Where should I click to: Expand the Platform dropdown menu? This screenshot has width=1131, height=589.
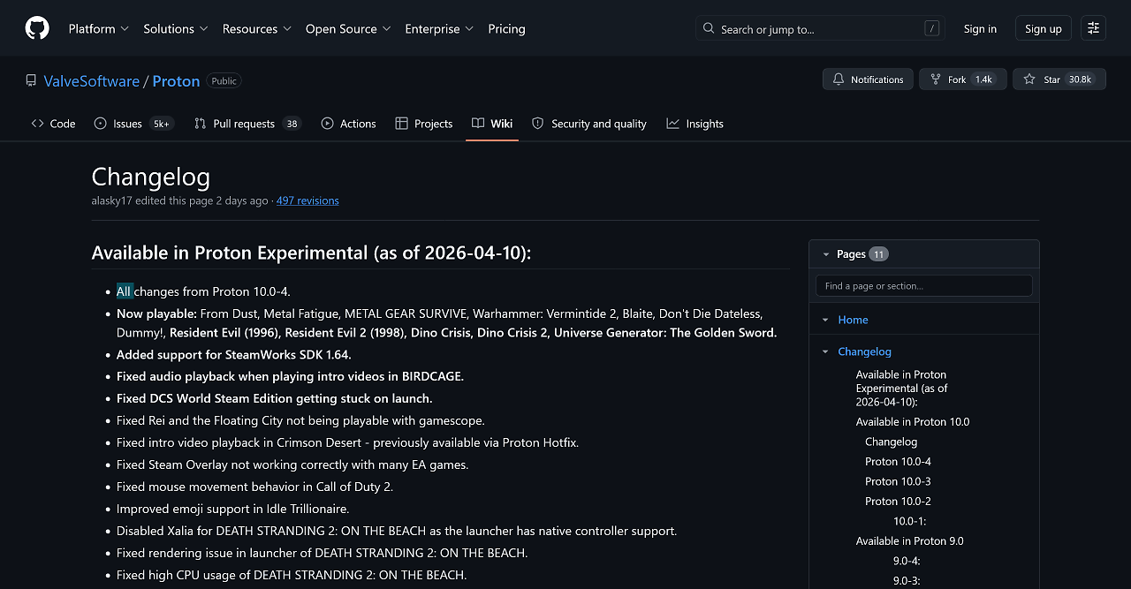coord(99,28)
